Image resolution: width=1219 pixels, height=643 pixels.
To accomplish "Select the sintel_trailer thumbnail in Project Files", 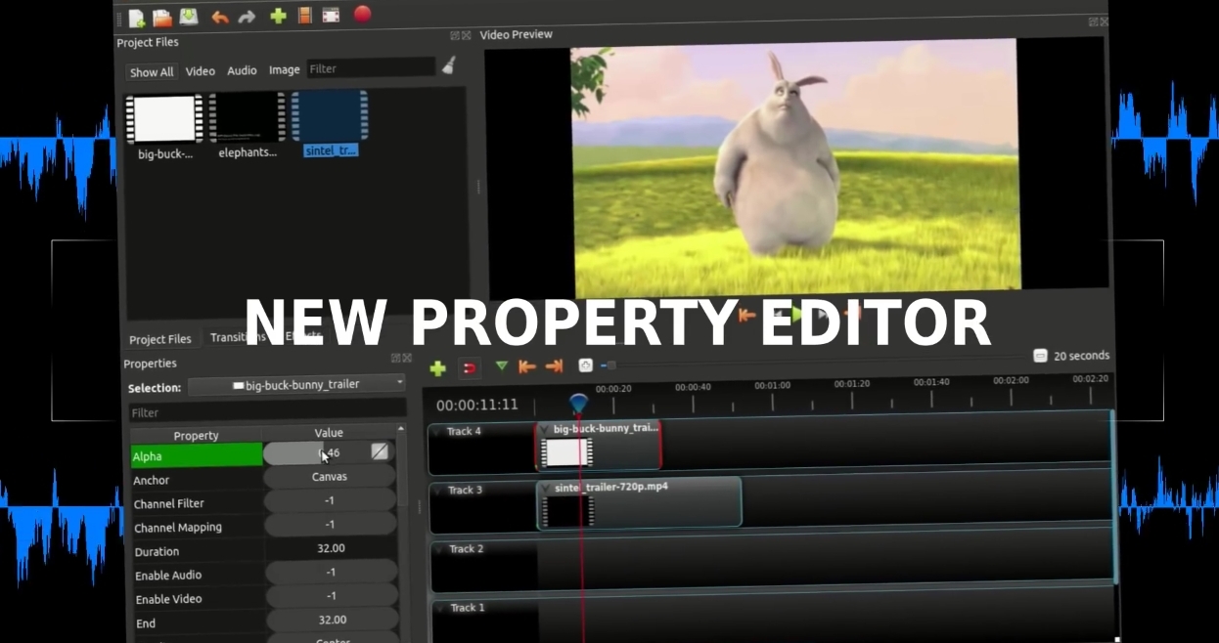I will pyautogui.click(x=330, y=117).
